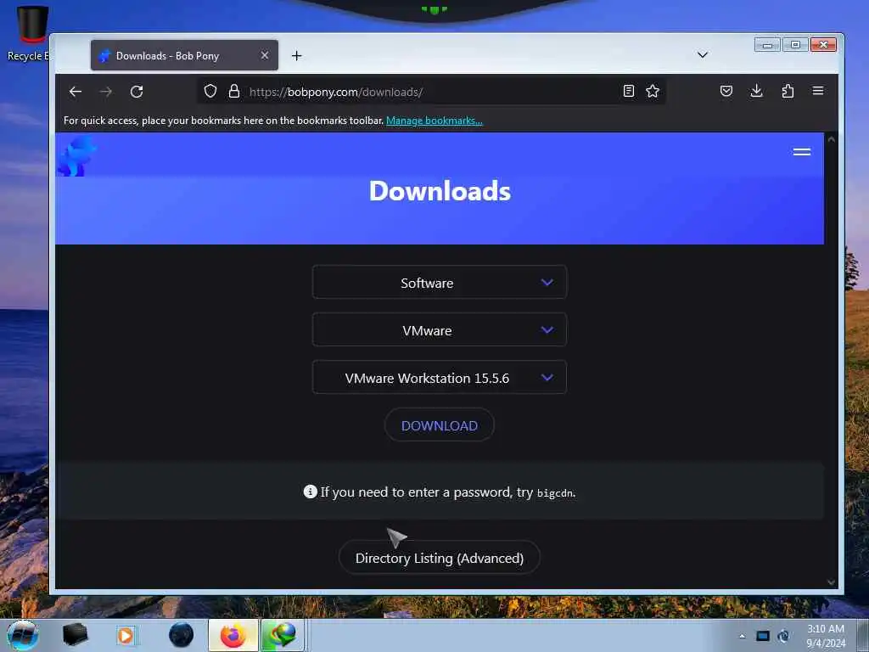Click the info icon beside password hint

(x=311, y=492)
